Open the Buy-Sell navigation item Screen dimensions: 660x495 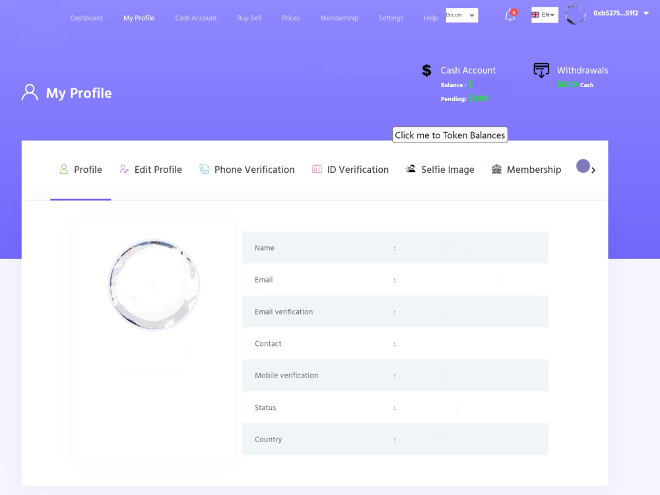click(x=249, y=18)
